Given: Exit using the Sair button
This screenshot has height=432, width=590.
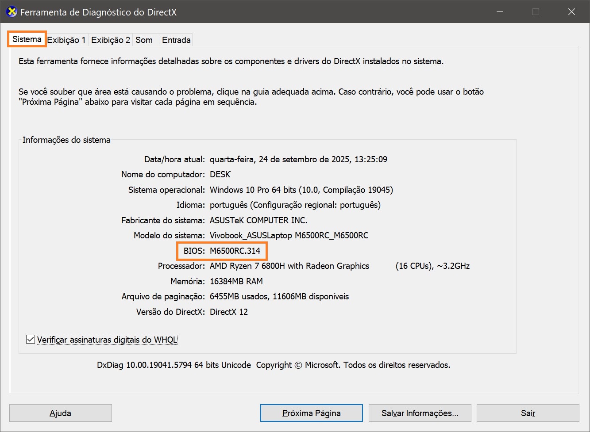Looking at the screenshot, I should pyautogui.click(x=528, y=413).
